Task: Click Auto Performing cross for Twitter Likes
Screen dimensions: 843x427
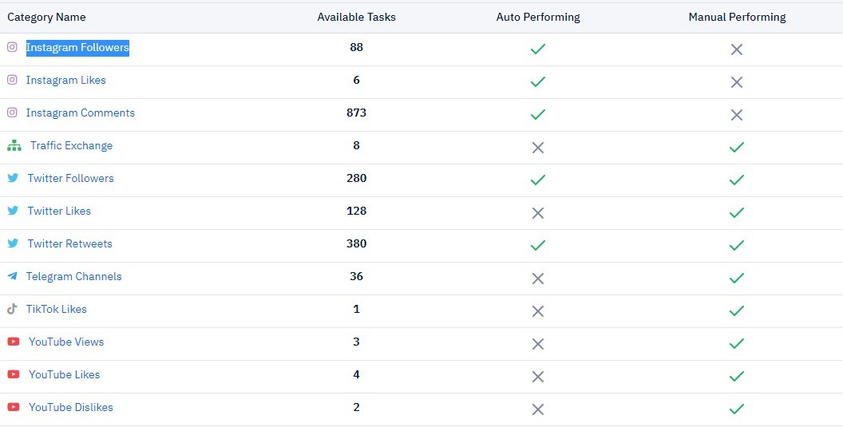Action: coord(537,214)
